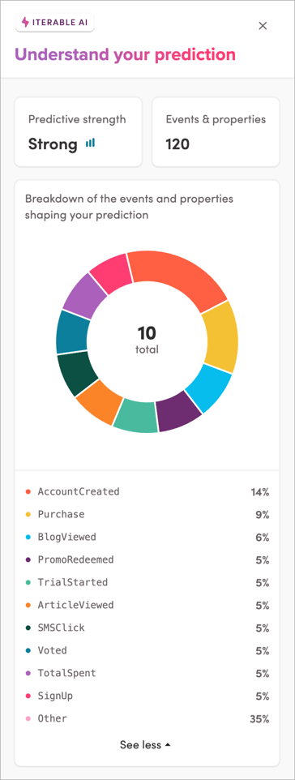Click the predictive strength bar-chart icon
295x780 pixels.
tap(90, 144)
